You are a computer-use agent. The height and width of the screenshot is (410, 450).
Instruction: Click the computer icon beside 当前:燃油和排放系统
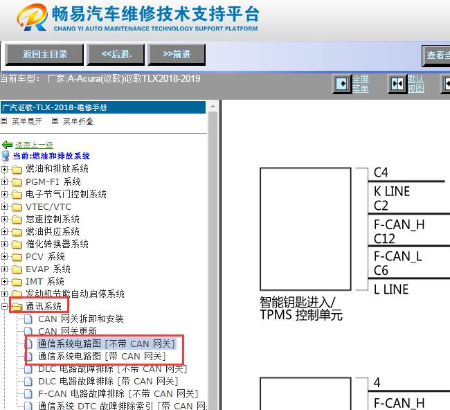coord(6,156)
